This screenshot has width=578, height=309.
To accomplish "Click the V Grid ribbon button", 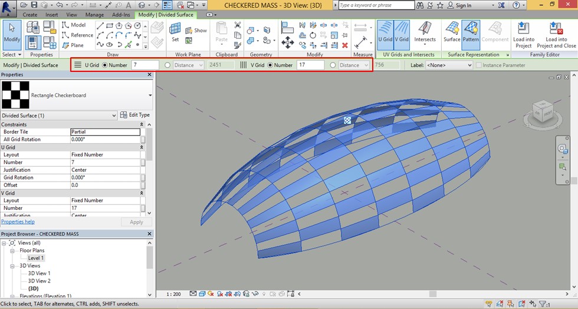I will (x=402, y=35).
